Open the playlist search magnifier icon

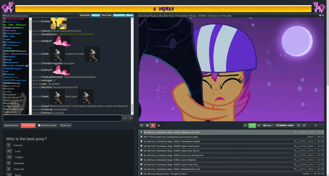142,125
